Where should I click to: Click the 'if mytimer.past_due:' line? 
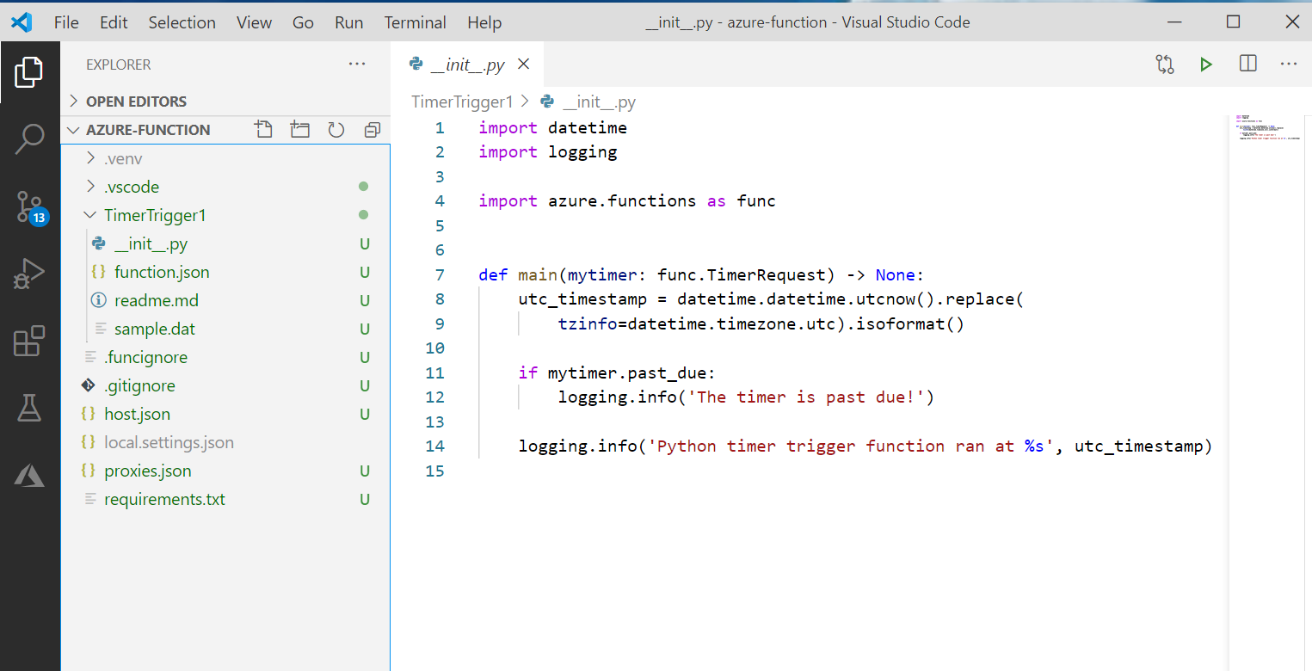point(617,372)
